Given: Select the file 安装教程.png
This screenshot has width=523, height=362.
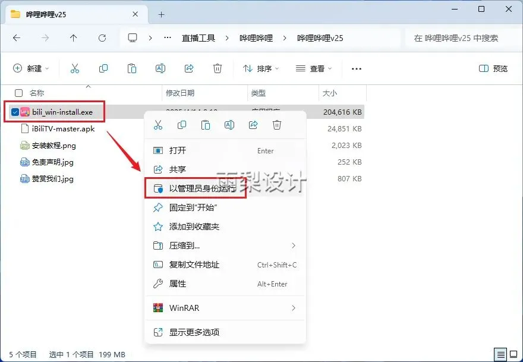Looking at the screenshot, I should tap(48, 146).
